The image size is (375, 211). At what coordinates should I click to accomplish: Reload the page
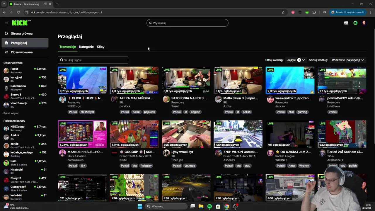coord(18,12)
